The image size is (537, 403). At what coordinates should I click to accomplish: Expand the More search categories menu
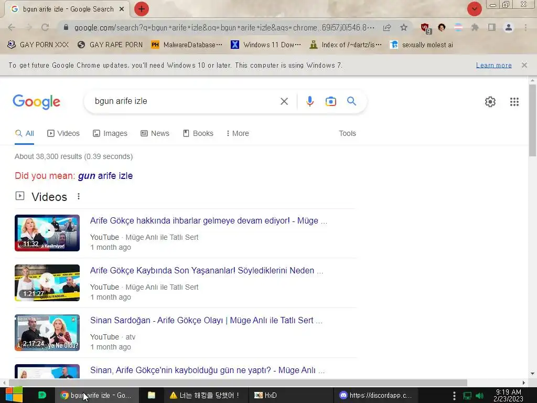(238, 133)
